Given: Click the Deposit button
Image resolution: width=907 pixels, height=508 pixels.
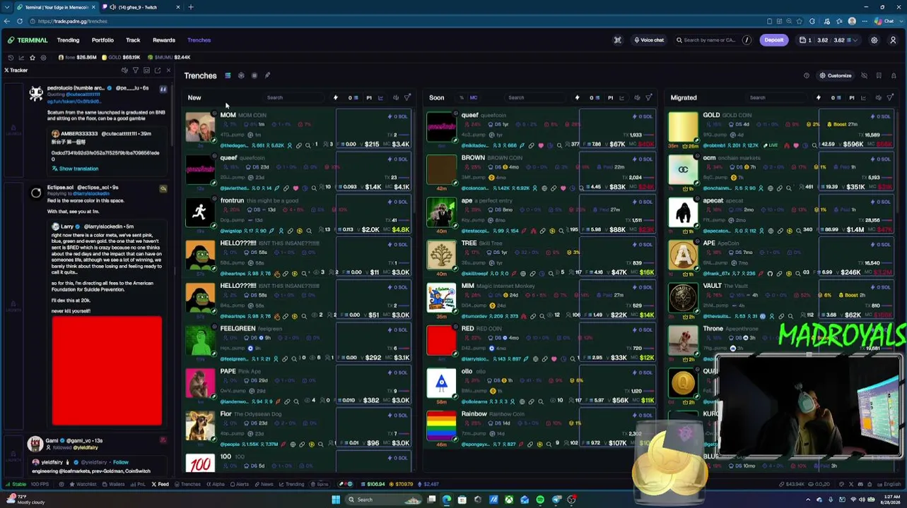Looking at the screenshot, I should coord(773,40).
